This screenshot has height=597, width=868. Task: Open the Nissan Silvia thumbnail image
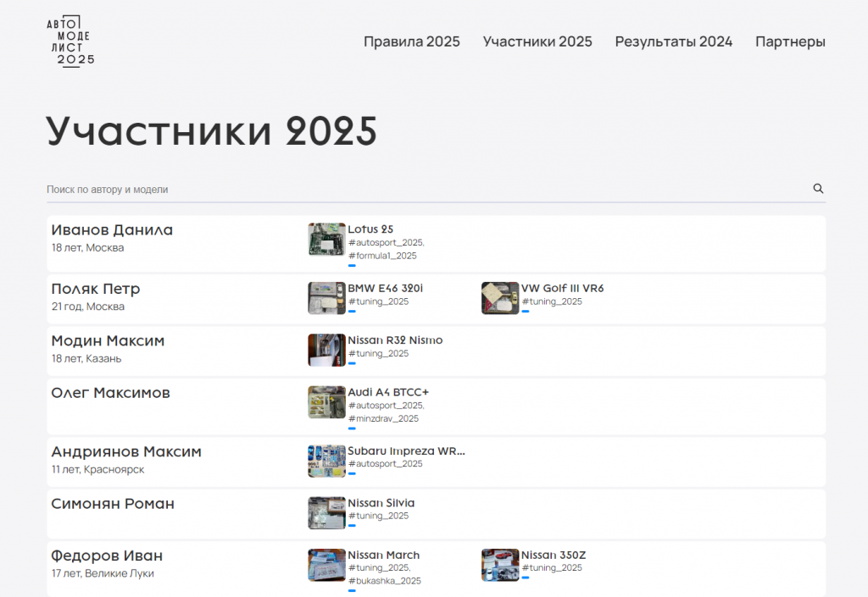(326, 512)
